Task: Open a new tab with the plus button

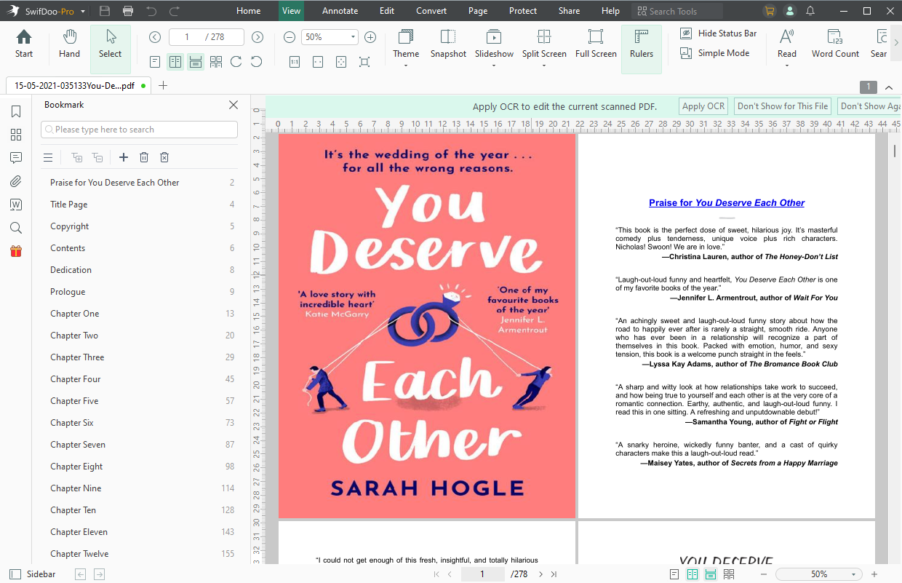Action: pos(163,85)
